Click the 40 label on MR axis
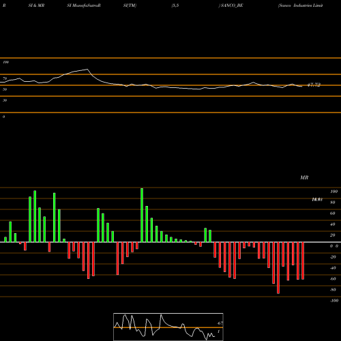The height and width of the screenshot is (341, 341). pos(333,224)
